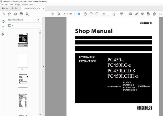Close the UEN02223-01_PC4... document tab
This screenshot has height=116, width=163.
pos(43,8)
